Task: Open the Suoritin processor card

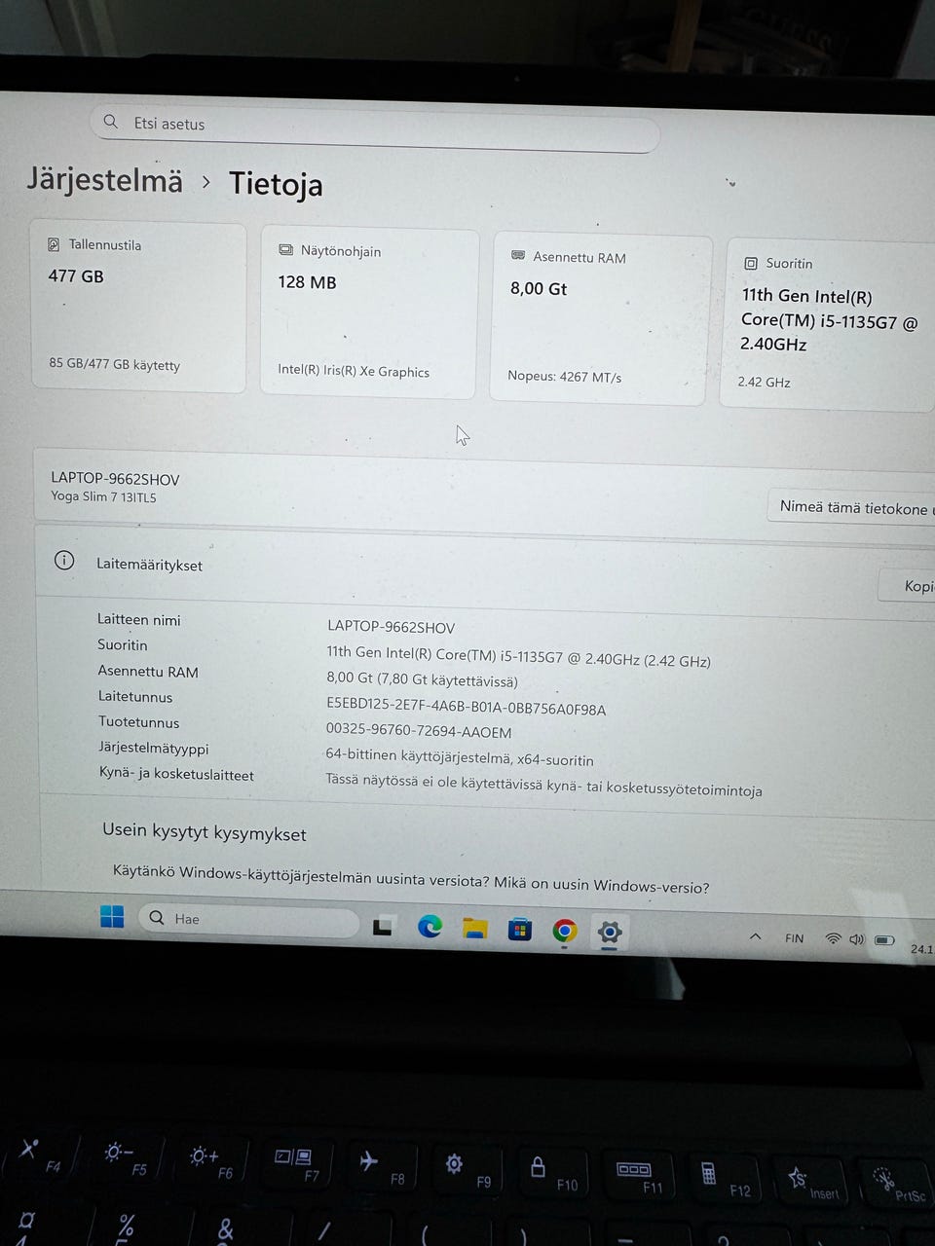Action: [828, 324]
